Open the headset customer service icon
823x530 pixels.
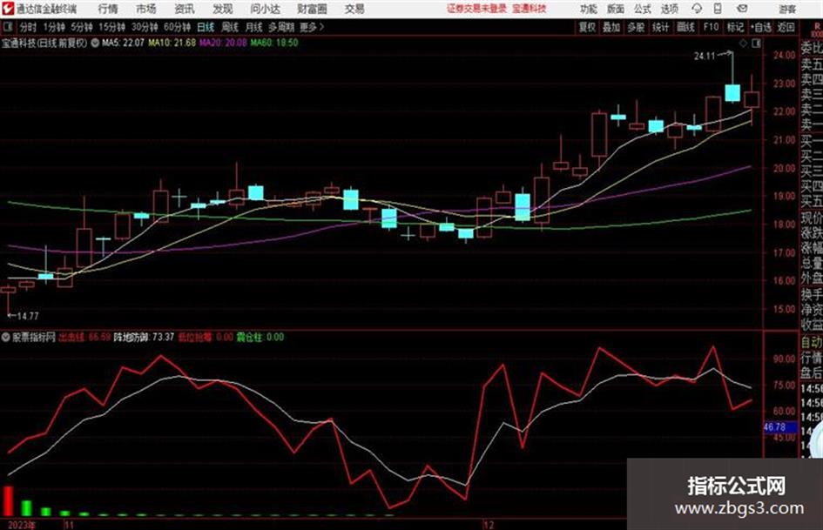[x=697, y=9]
